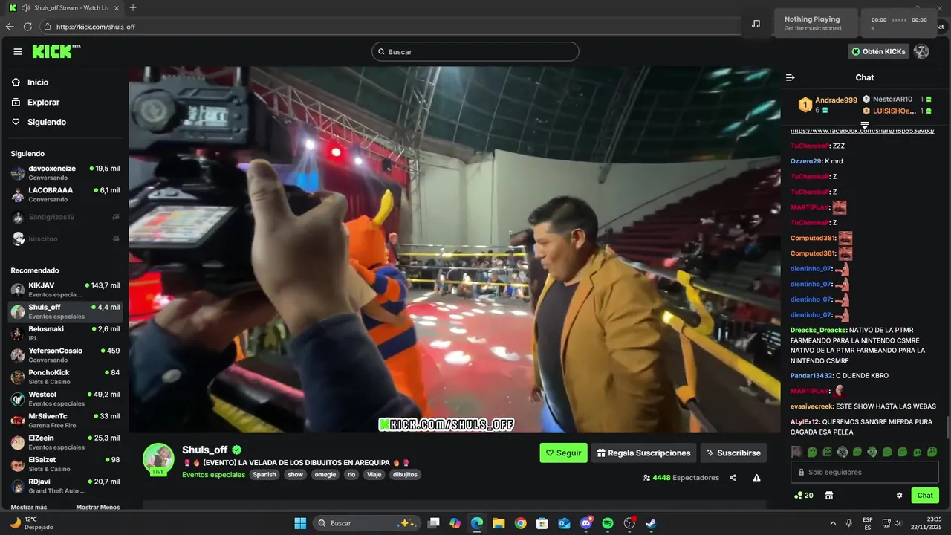The image size is (951, 535).
Task: Open recommended channel Belosmaki
Action: tap(65, 333)
